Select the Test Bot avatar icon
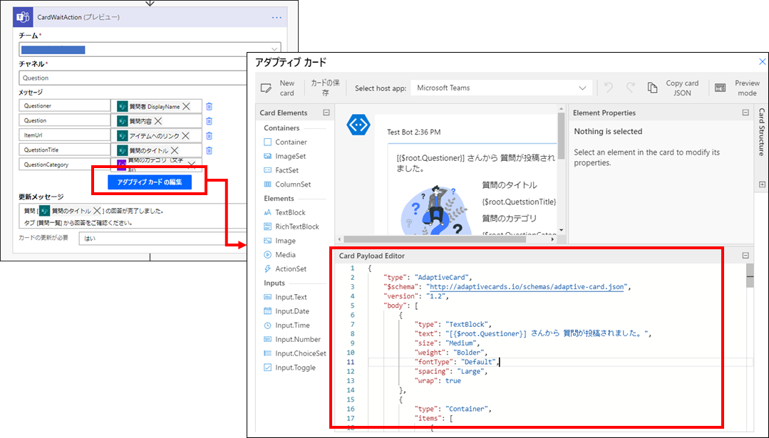The width and height of the screenshot is (769, 438). 358,125
